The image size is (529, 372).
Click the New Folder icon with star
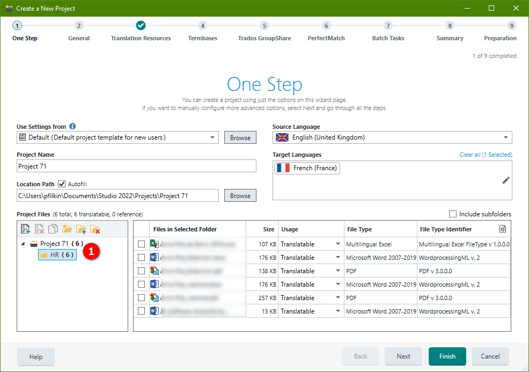pos(67,229)
